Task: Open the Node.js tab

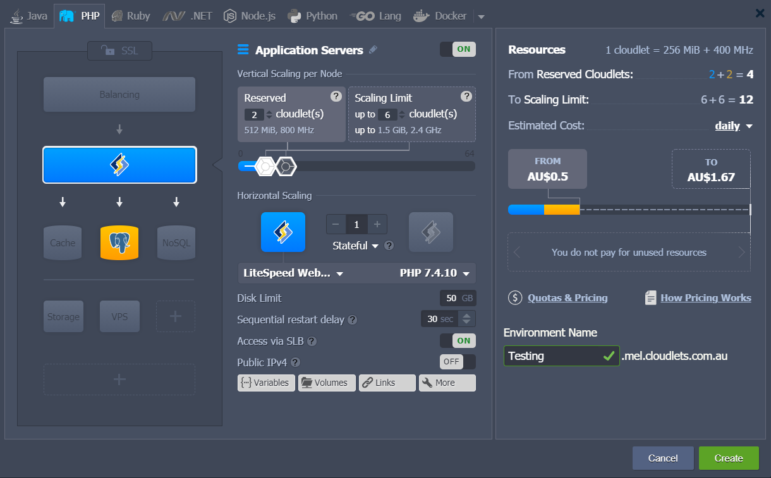Action: (250, 16)
